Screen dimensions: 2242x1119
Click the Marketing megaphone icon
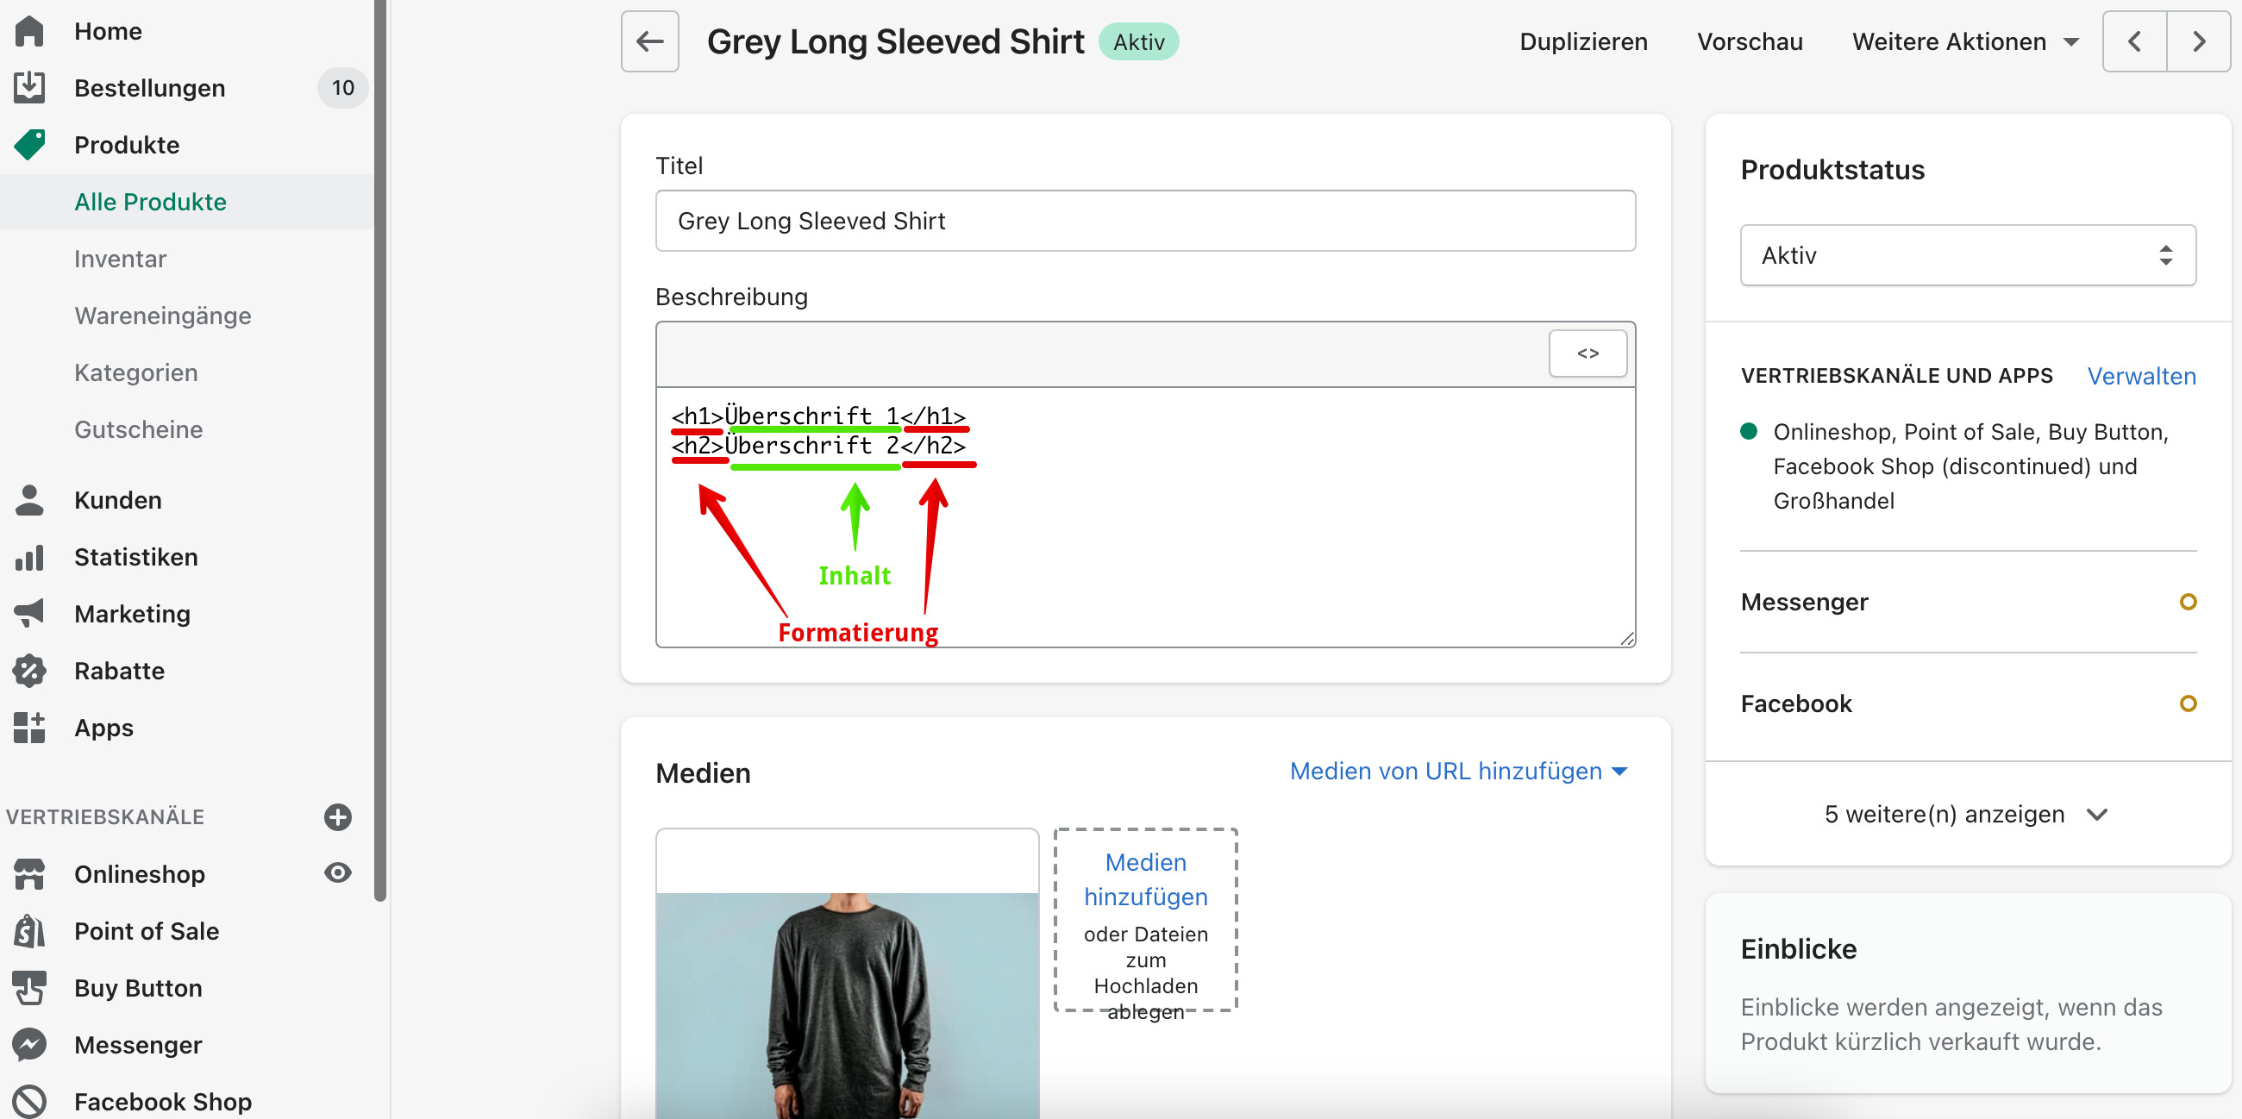point(28,614)
